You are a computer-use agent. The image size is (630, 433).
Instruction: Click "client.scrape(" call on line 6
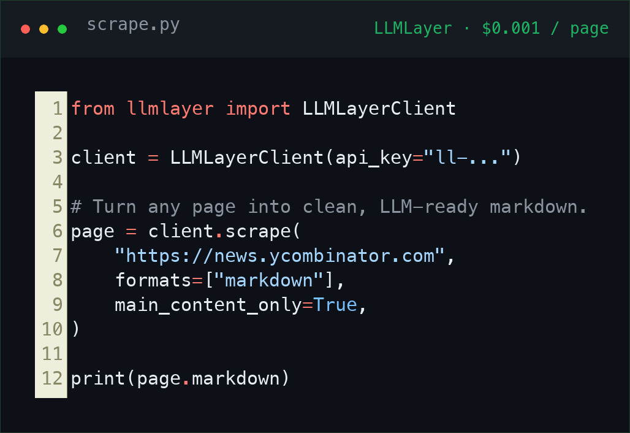[224, 231]
